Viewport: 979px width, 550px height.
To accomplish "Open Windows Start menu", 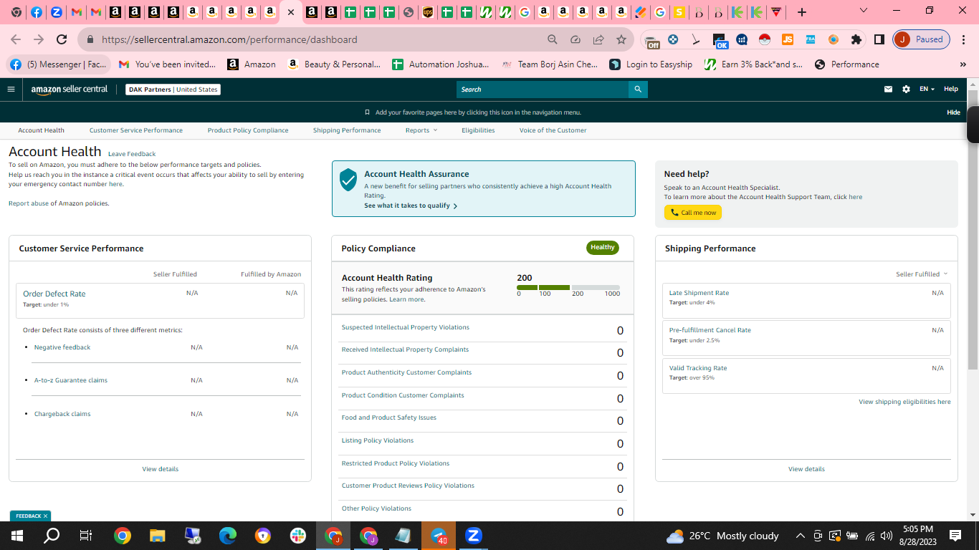I will tap(17, 536).
